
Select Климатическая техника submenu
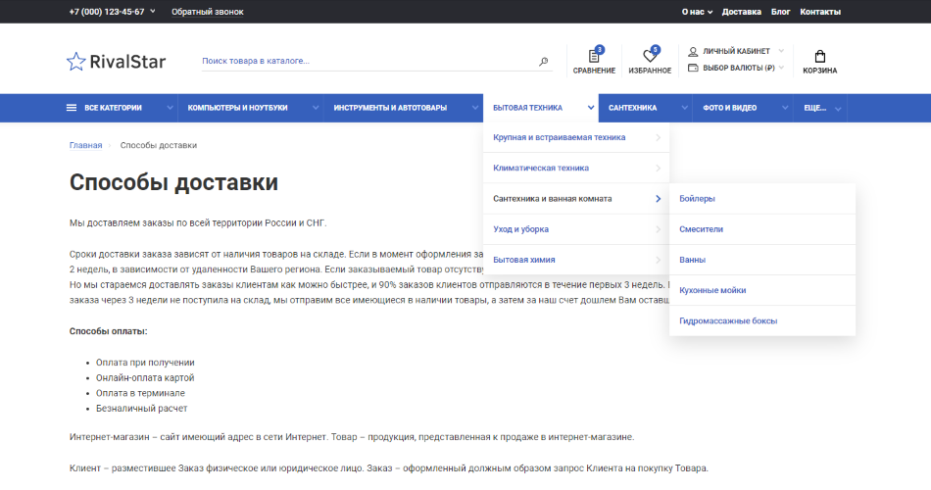point(576,169)
